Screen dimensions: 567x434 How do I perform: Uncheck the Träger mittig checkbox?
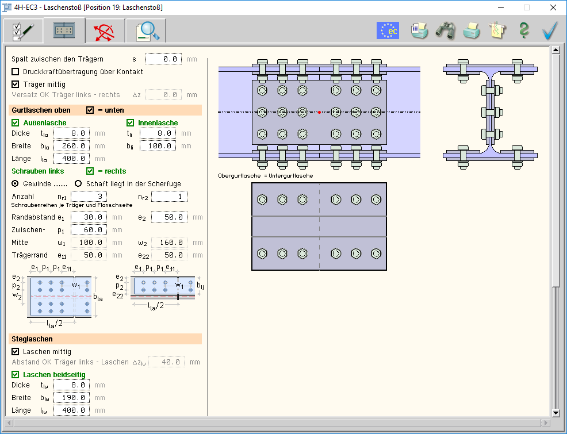16,84
